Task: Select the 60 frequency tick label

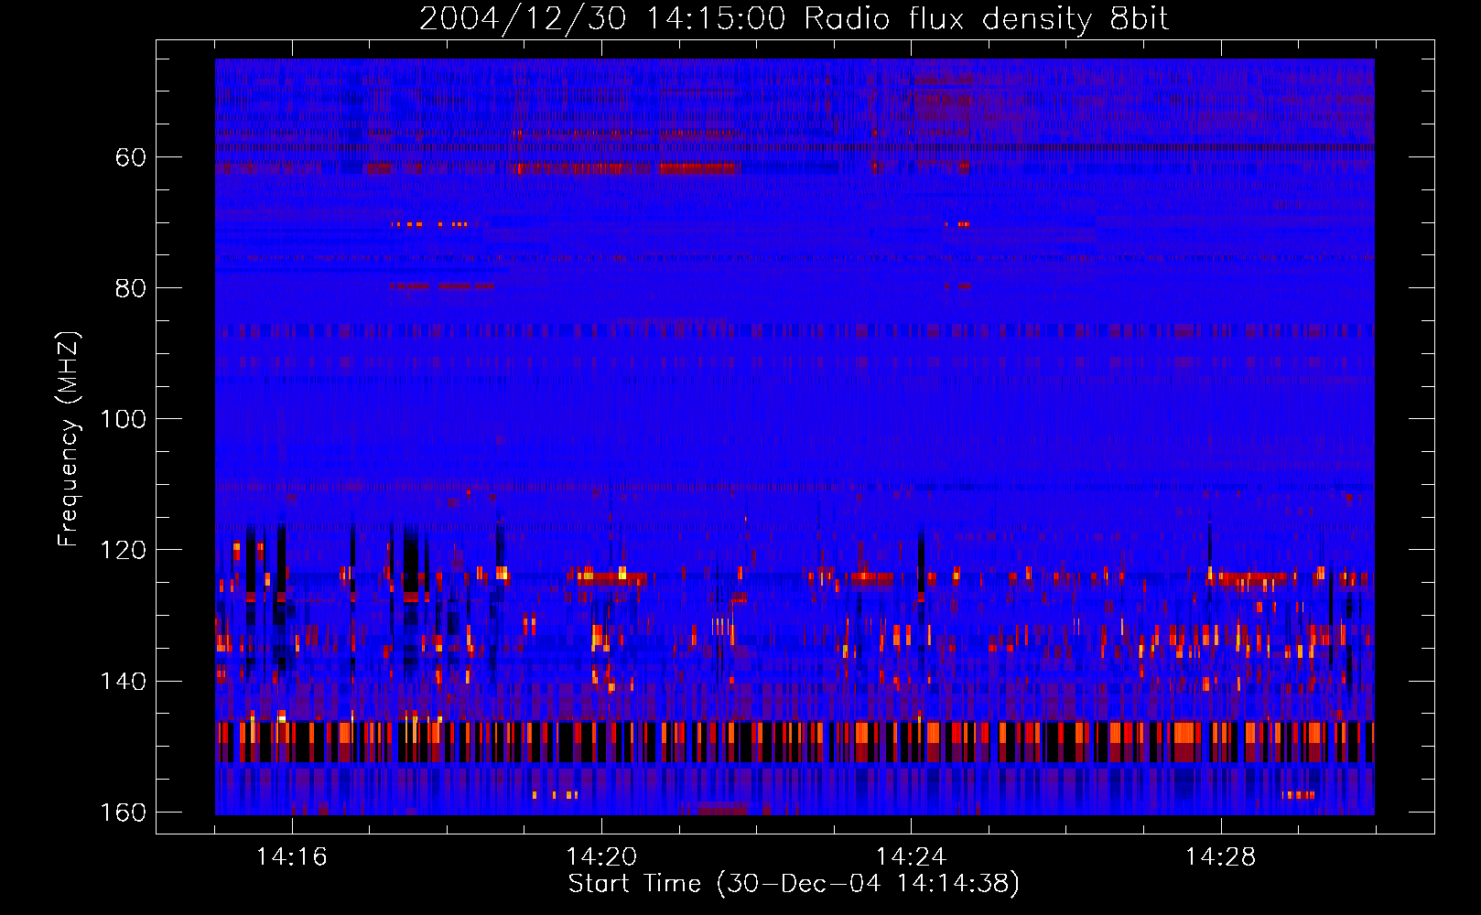Action: pos(131,157)
